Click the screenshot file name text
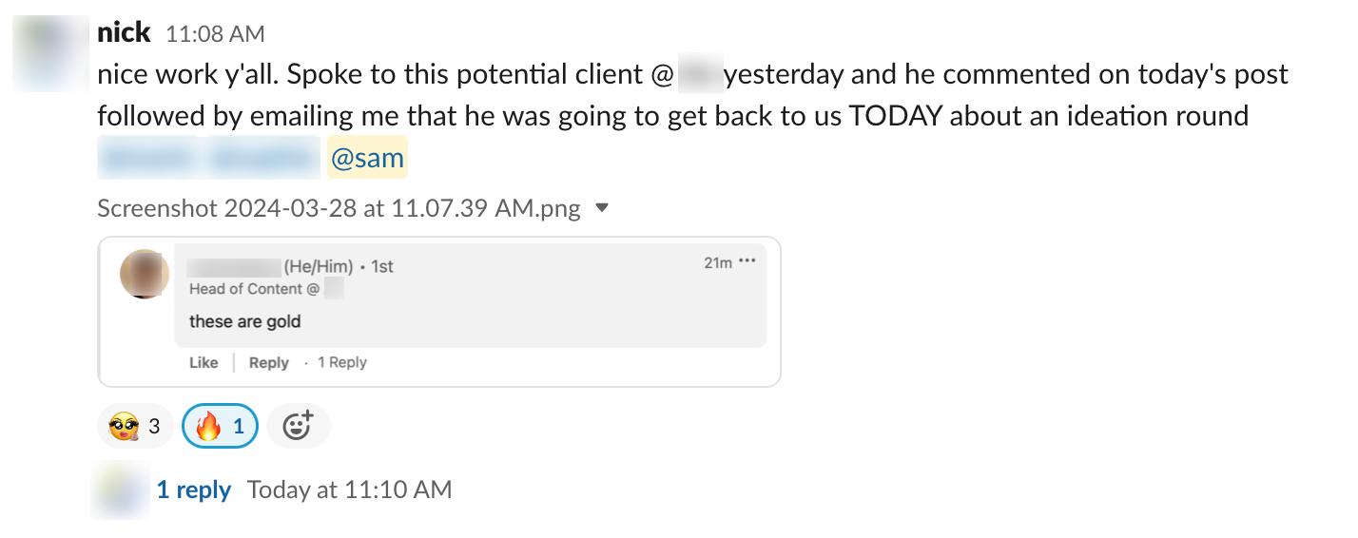This screenshot has width=1358, height=538. [339, 208]
